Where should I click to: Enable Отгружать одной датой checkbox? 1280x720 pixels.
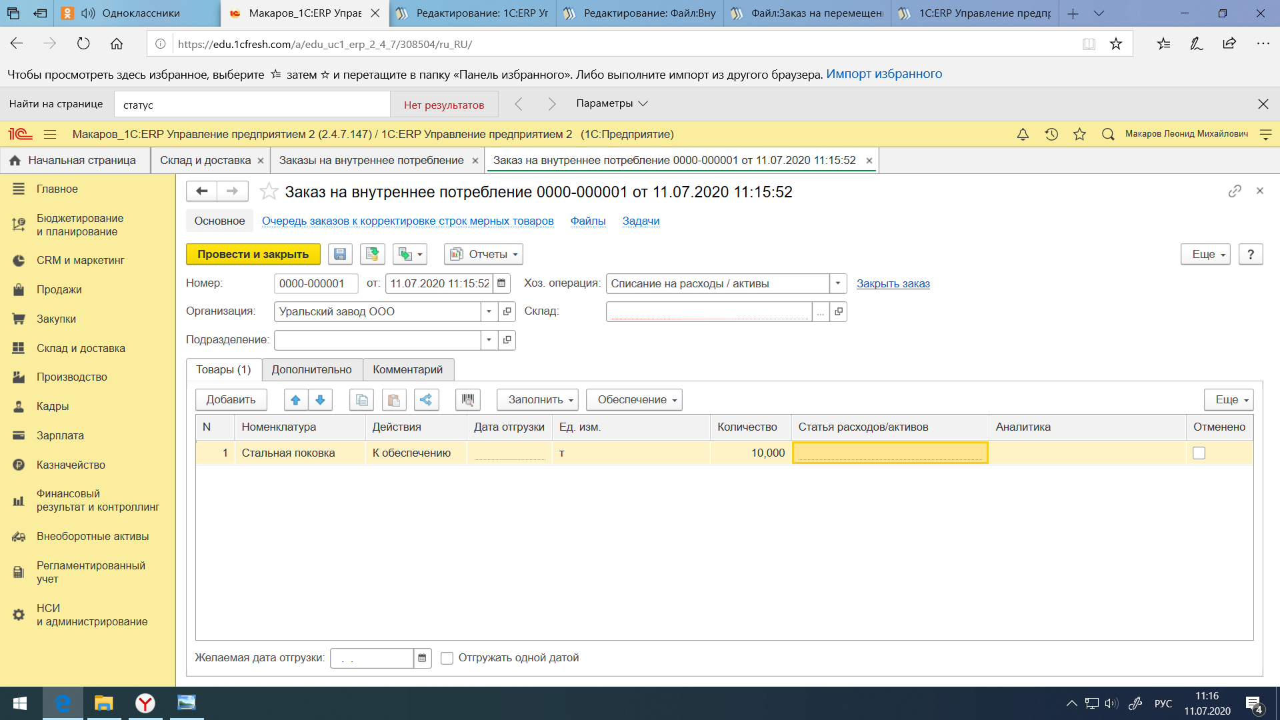pyautogui.click(x=447, y=658)
